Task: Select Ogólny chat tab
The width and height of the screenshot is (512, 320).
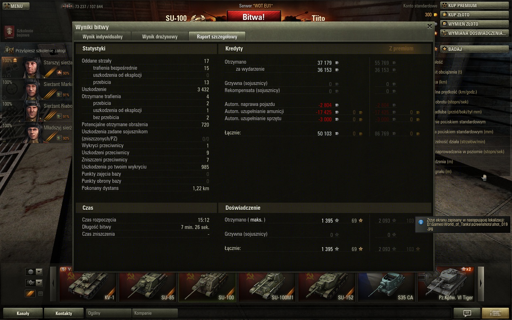Action: 108,313
